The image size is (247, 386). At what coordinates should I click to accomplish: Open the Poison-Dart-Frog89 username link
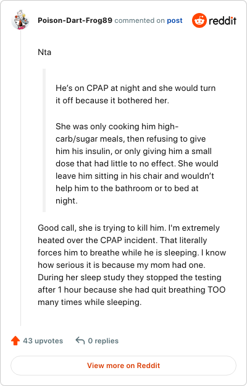(x=75, y=20)
